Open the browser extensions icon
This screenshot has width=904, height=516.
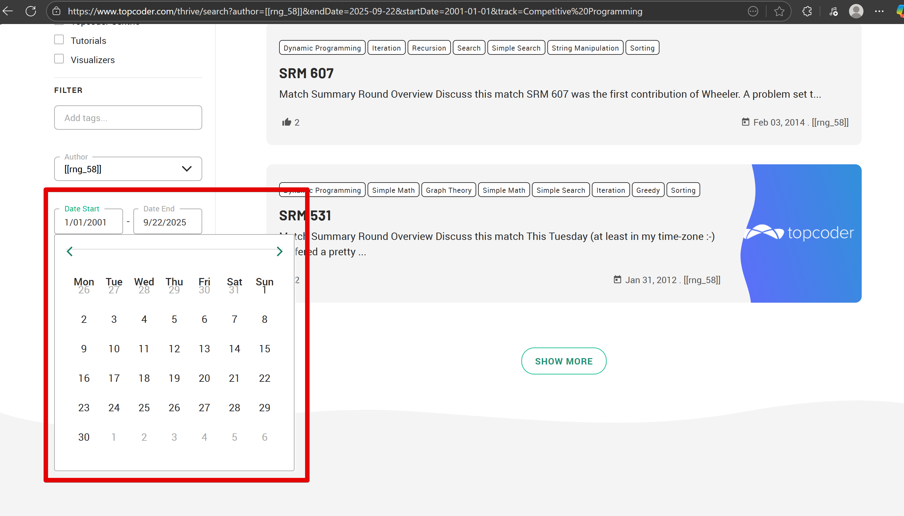pyautogui.click(x=807, y=11)
